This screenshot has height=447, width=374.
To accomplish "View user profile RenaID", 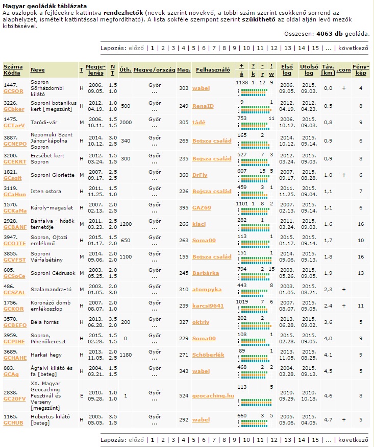I will (203, 106).
